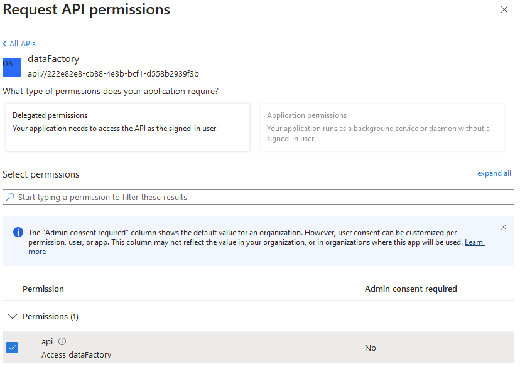Screen dimensions: 520x367
Task: Select the Delegated permissions card
Action: coord(127,127)
